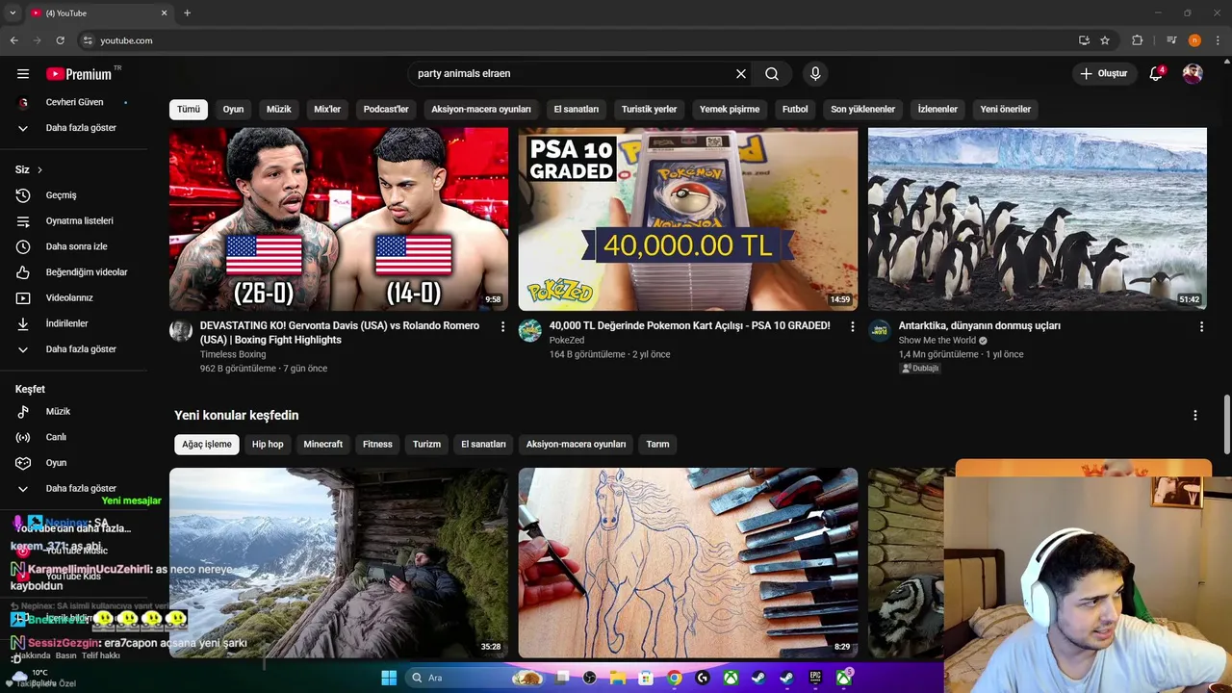Open Geçmiş history in the sidebar
Viewport: 1232px width, 693px height.
[x=74, y=195]
